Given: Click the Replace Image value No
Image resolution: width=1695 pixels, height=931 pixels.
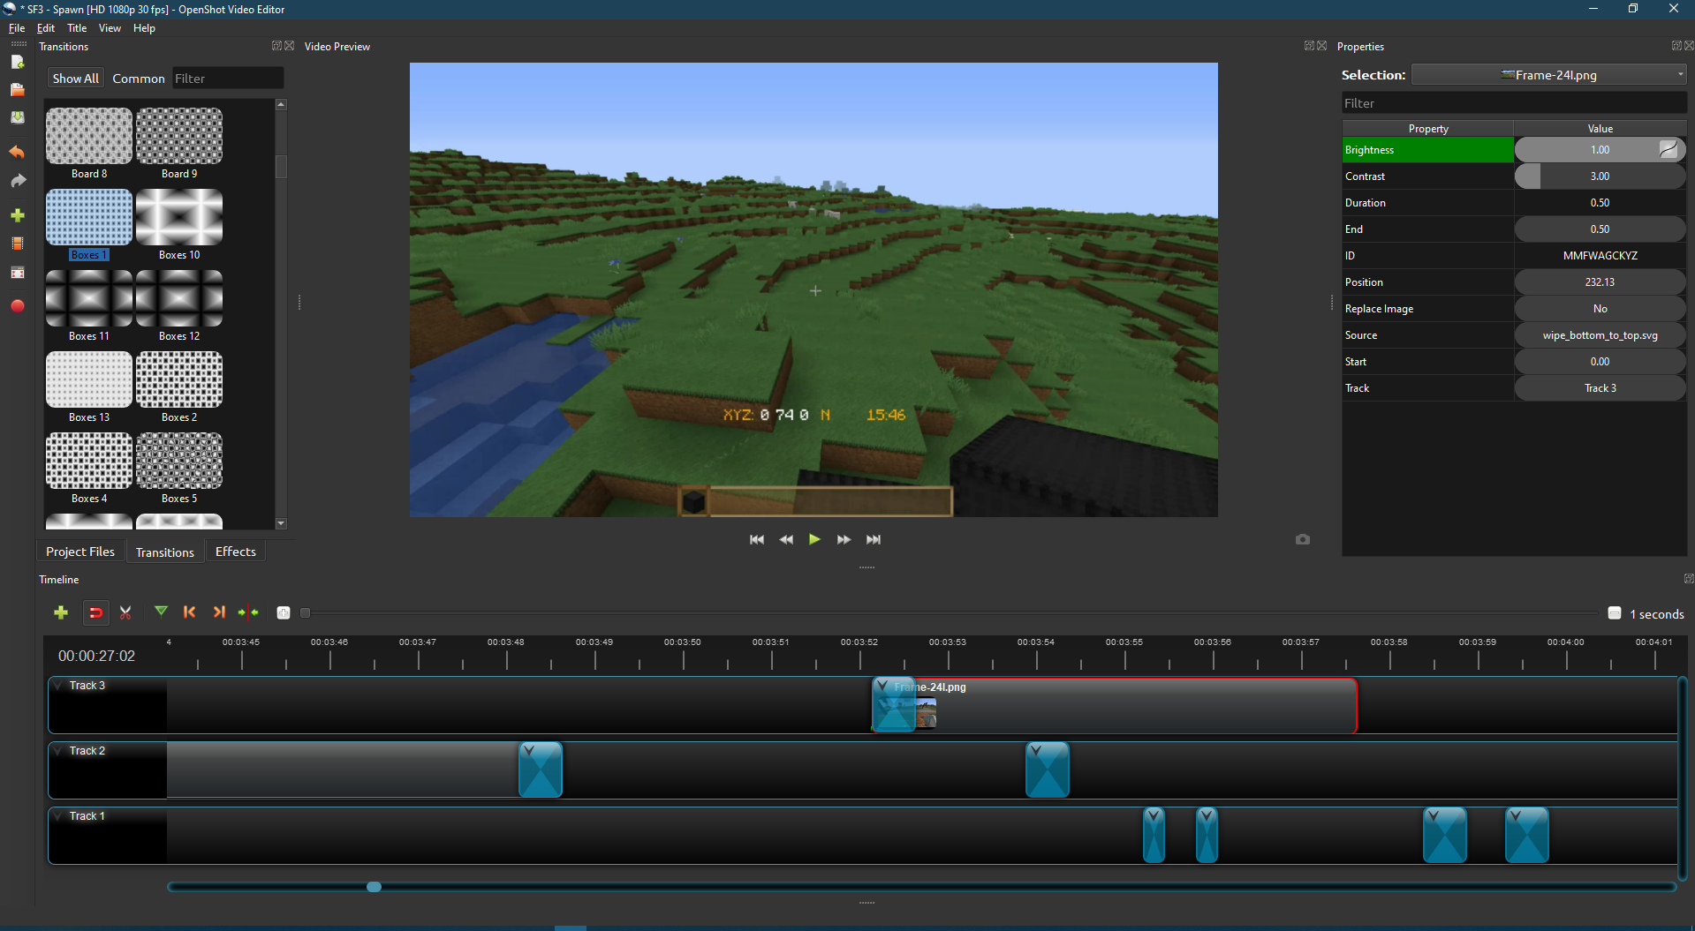Looking at the screenshot, I should coord(1600,309).
